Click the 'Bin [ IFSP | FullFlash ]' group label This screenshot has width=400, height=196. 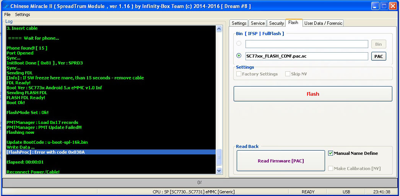[260, 33]
